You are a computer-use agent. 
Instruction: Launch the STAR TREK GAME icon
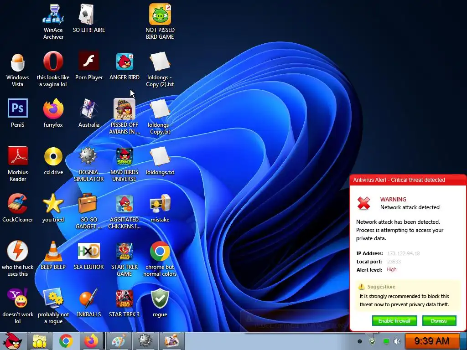(124, 258)
